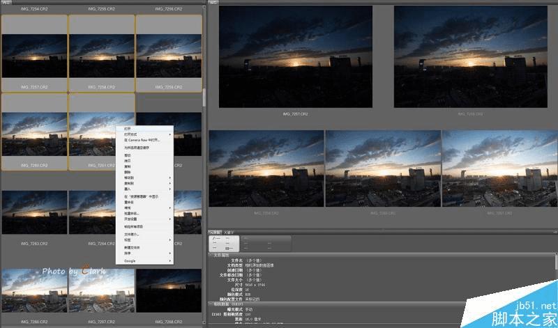Screen dimensions: 558x328
Task: Switch to the 关键字 tab
Action: pos(229,231)
